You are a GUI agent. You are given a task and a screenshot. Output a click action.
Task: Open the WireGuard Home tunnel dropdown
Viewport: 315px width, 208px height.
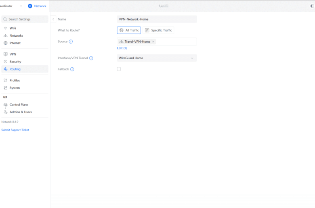click(157, 58)
